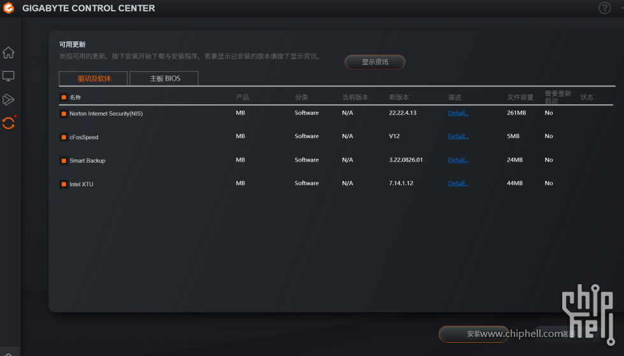Click the 分类 column header
The image size is (624, 356).
click(x=301, y=97)
